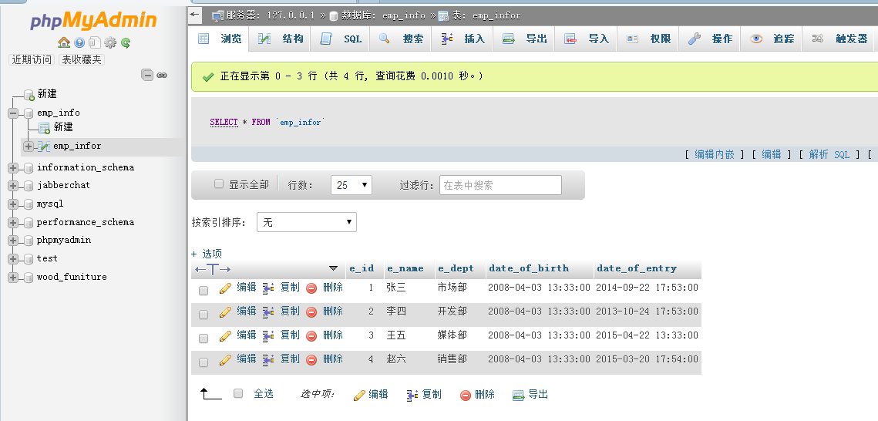Click the new table icon under emp_info

(x=44, y=128)
